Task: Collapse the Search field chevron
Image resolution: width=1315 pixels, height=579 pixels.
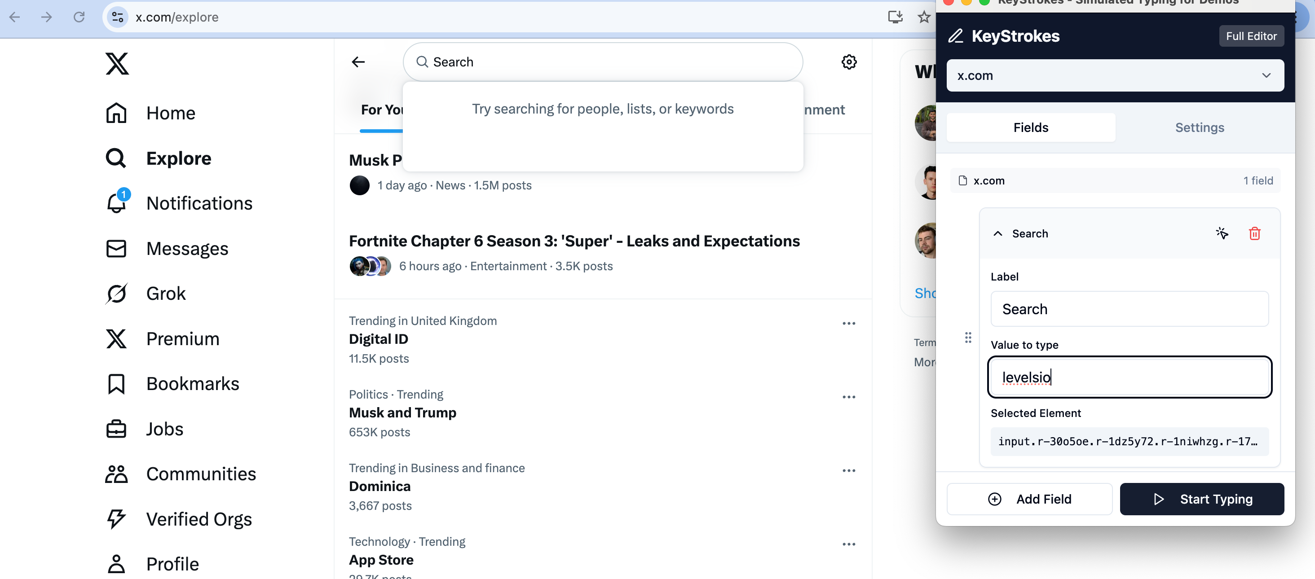Action: click(x=997, y=233)
